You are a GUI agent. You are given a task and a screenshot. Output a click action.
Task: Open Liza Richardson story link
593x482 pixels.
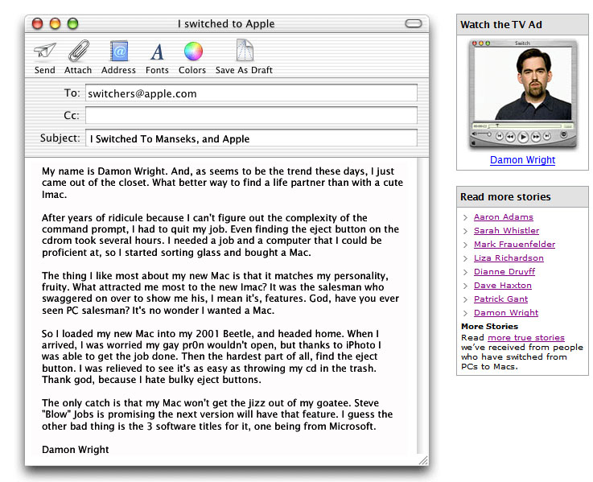point(509,257)
